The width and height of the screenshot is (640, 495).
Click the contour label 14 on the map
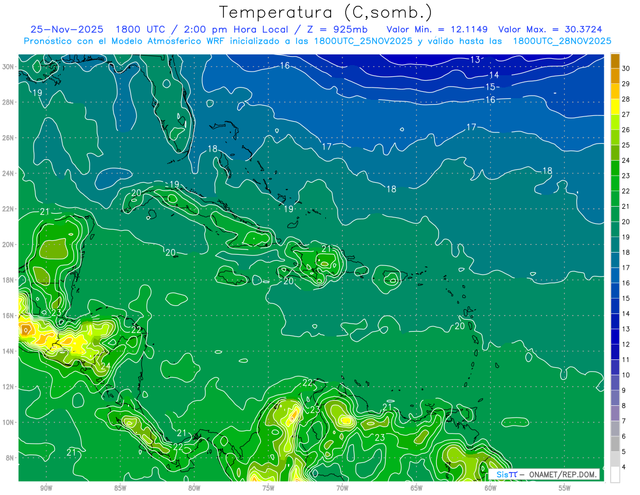click(x=494, y=75)
